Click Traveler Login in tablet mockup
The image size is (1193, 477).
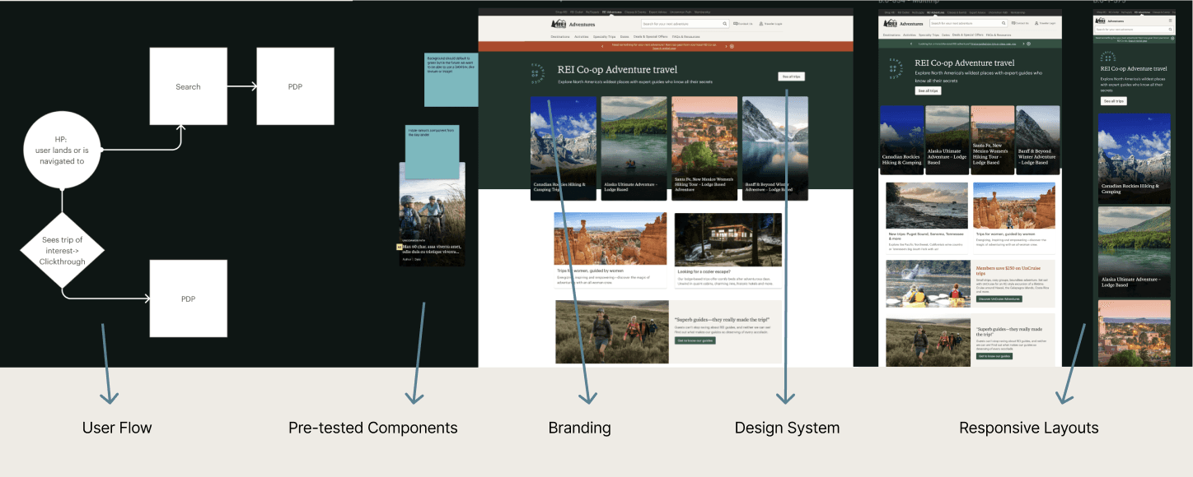(x=1045, y=23)
